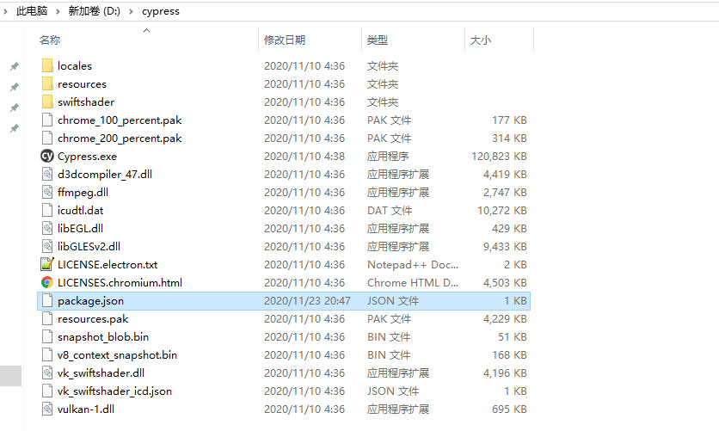Click the v8_context_snapshot.bin file icon
The image size is (719, 431).
click(x=47, y=354)
